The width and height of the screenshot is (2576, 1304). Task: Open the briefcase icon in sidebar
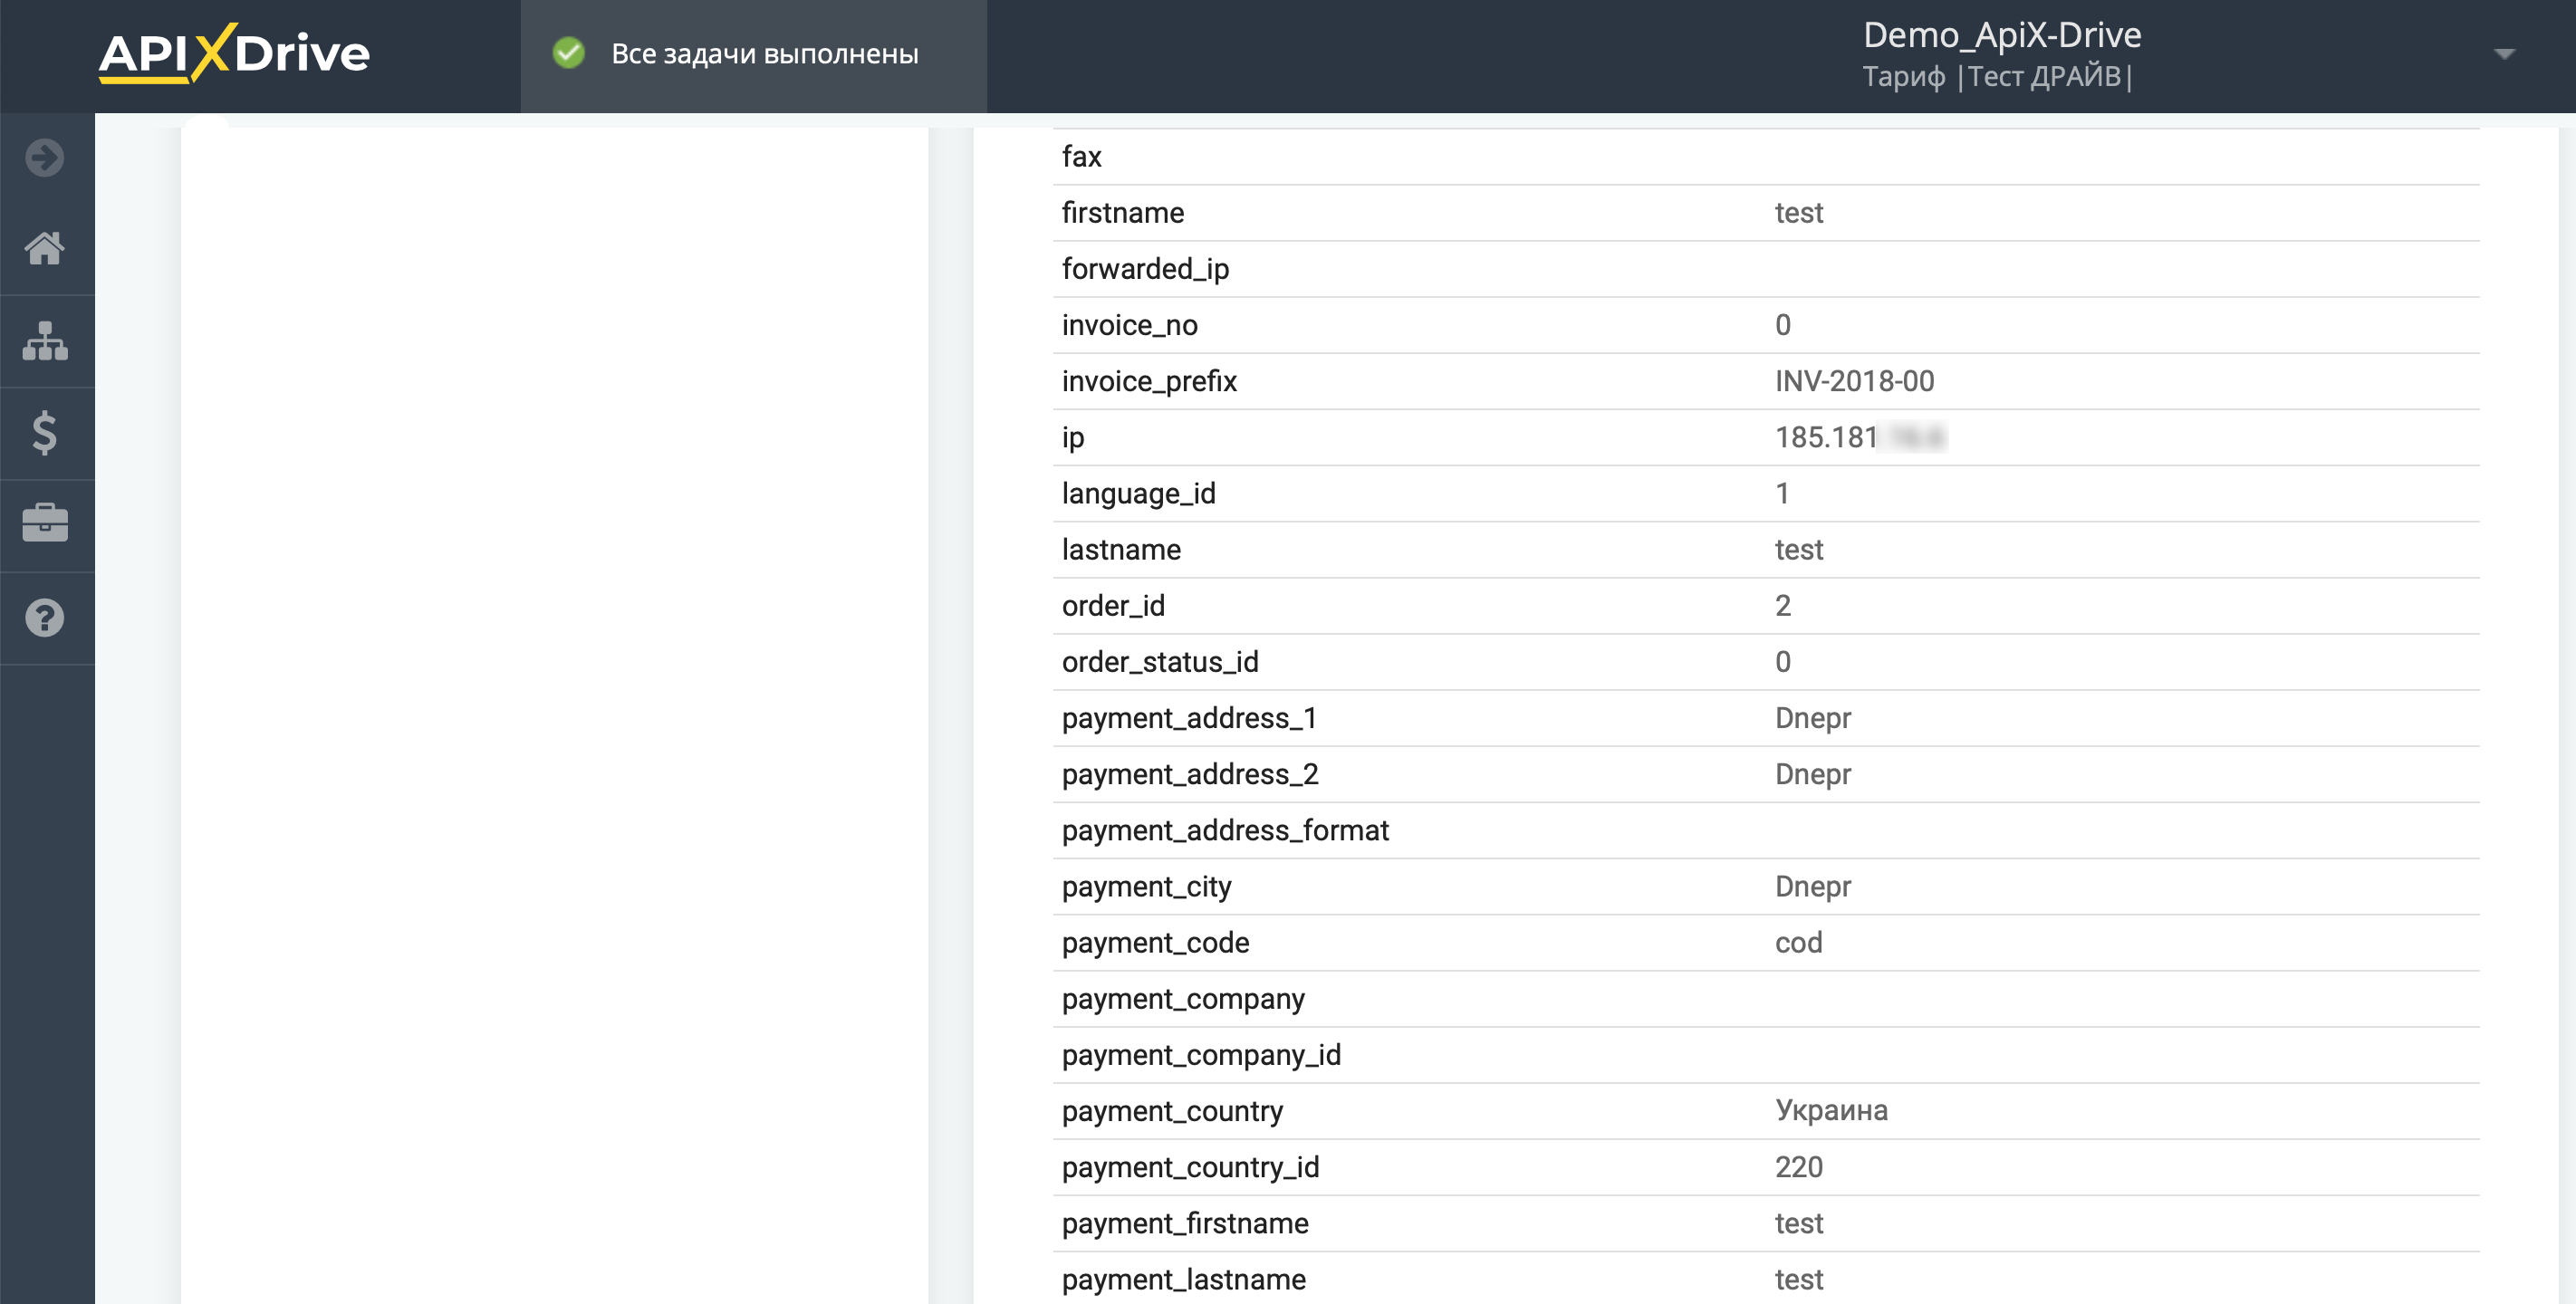click(45, 523)
